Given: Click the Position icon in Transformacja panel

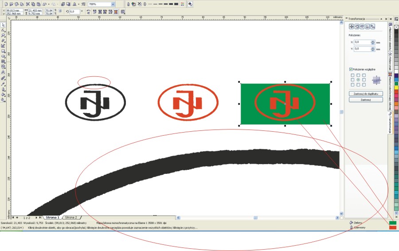Looking at the screenshot, I should 351,27.
